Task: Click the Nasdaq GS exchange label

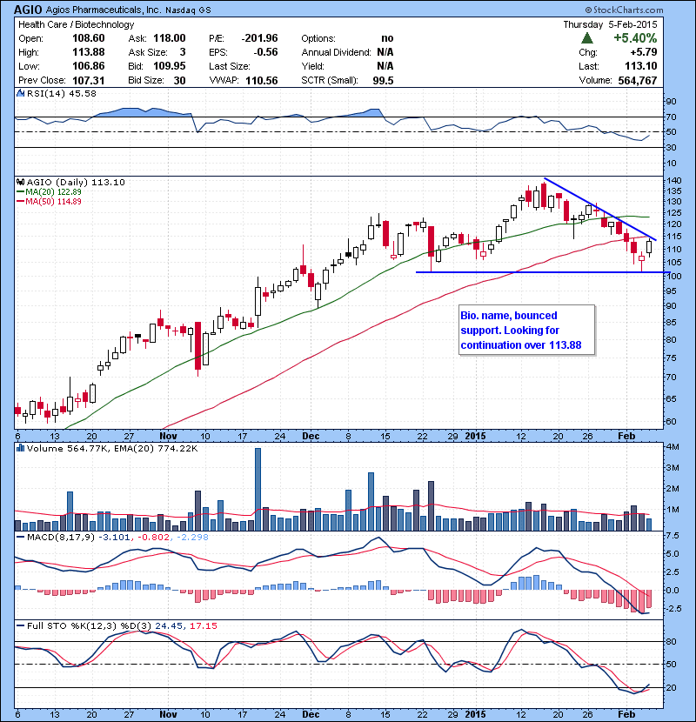Action: pyautogui.click(x=188, y=10)
